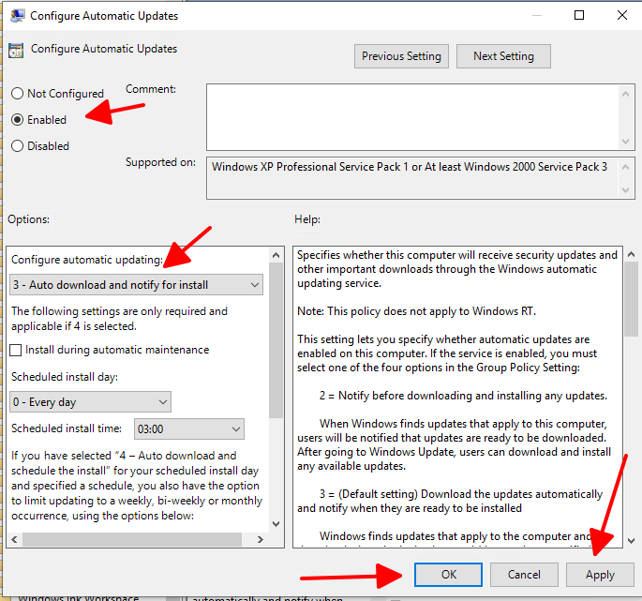Close the Configure Automatic Updates dialog

621,15
